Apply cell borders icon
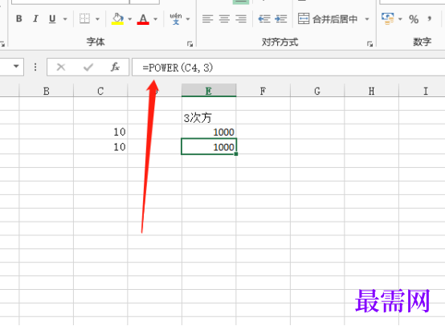The image size is (445, 326). (x=84, y=18)
